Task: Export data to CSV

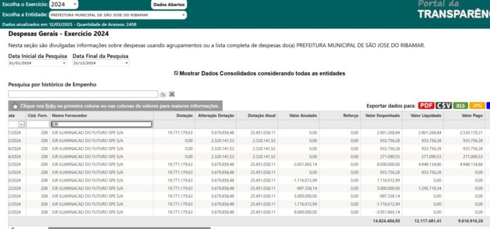Action: pyautogui.click(x=443, y=105)
